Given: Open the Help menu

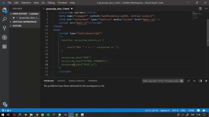Looking at the screenshot, I should pos(72,3).
